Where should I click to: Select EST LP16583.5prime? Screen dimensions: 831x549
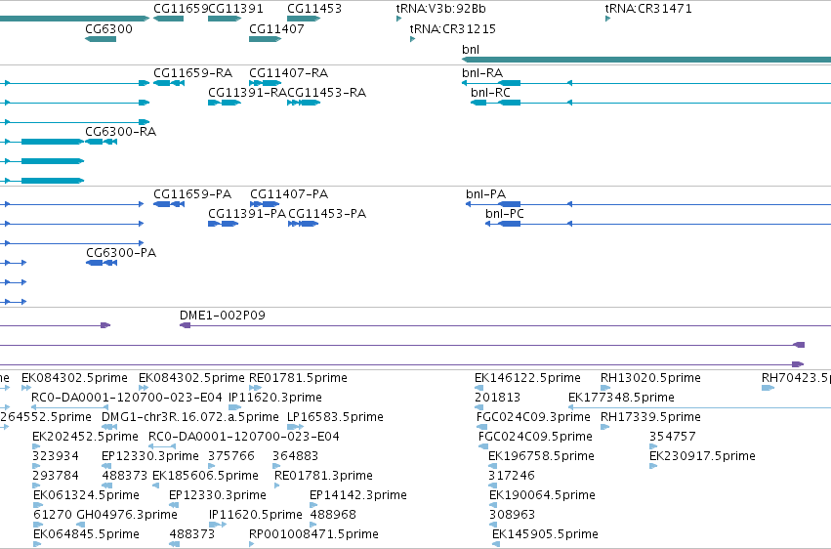tap(336, 417)
